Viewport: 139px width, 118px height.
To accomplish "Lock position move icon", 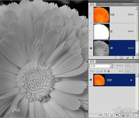I will click(x=105, y=71).
